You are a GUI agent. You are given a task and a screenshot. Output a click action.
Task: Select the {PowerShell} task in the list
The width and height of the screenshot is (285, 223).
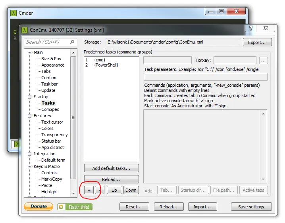[x=106, y=65]
